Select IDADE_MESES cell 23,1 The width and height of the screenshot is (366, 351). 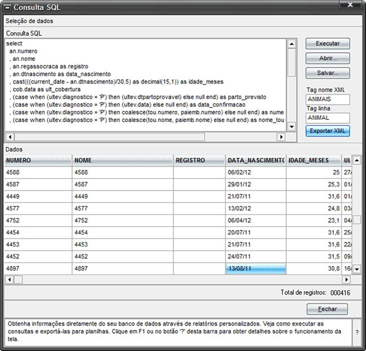tap(314, 220)
